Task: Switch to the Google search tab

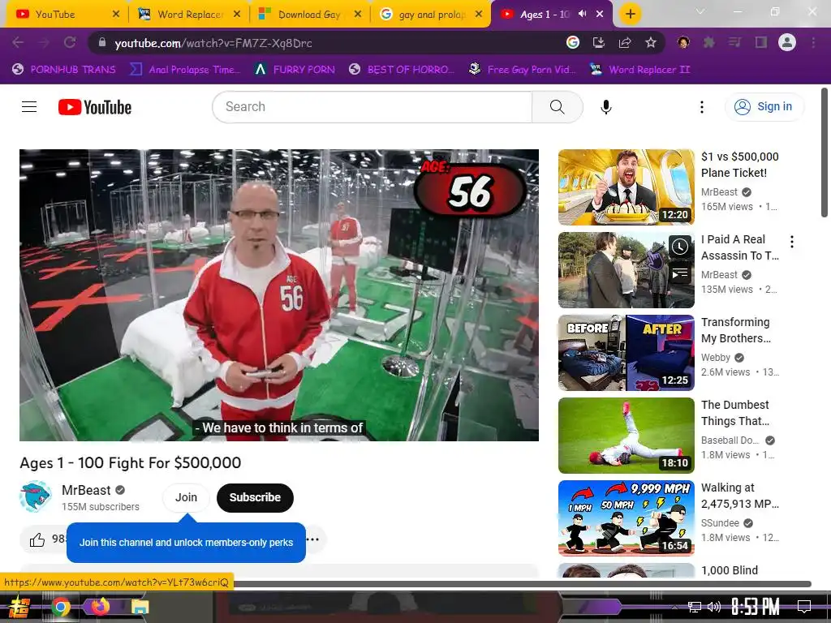Action: 430,15
